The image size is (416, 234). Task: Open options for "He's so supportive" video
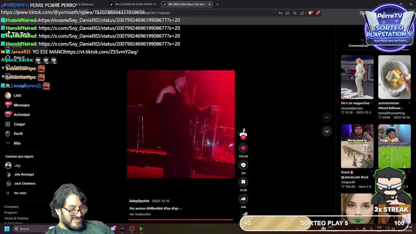coord(372,103)
